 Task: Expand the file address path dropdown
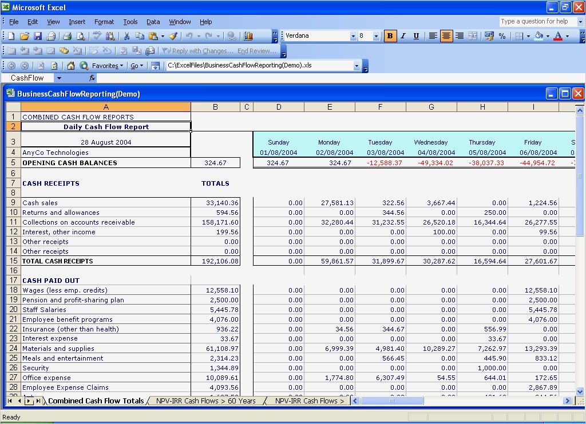pyautogui.click(x=357, y=66)
